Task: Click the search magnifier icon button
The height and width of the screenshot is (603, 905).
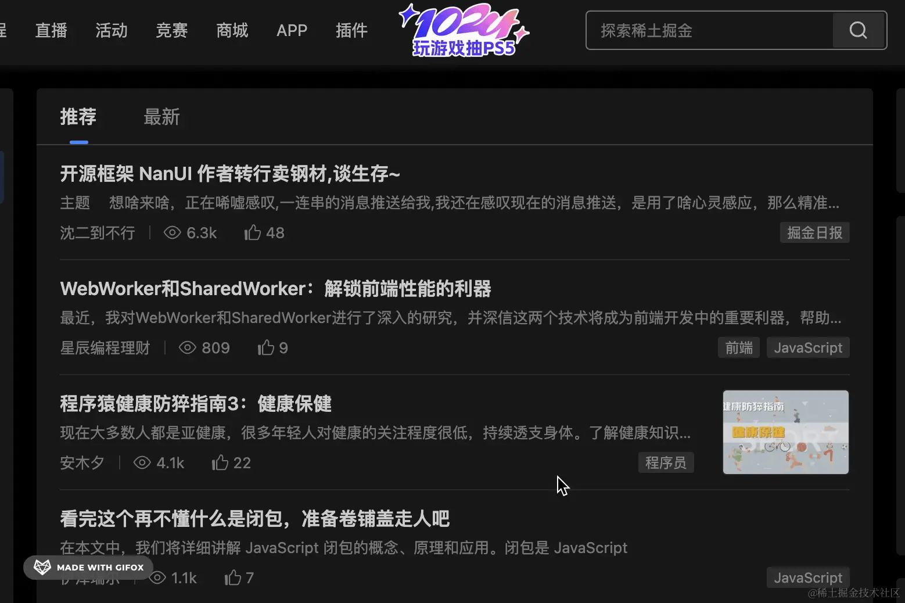Action: click(x=859, y=30)
